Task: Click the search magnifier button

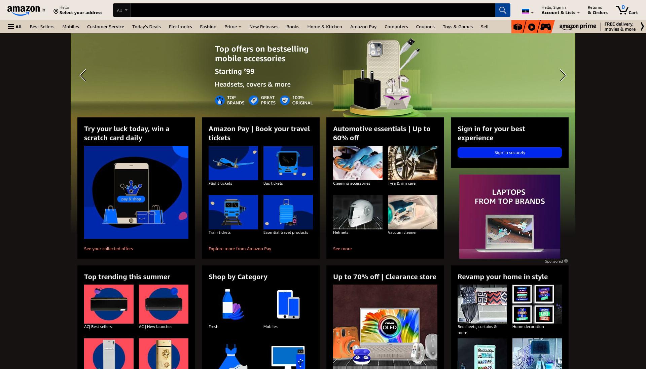Action: pos(502,10)
